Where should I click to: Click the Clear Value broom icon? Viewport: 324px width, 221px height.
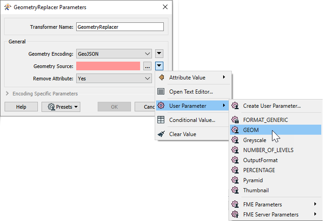(x=161, y=134)
